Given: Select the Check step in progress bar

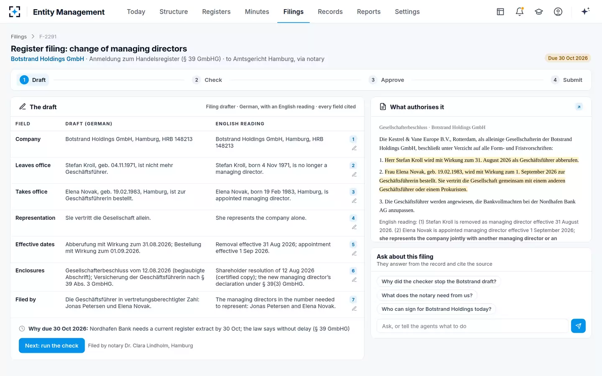Looking at the screenshot, I should [207, 80].
